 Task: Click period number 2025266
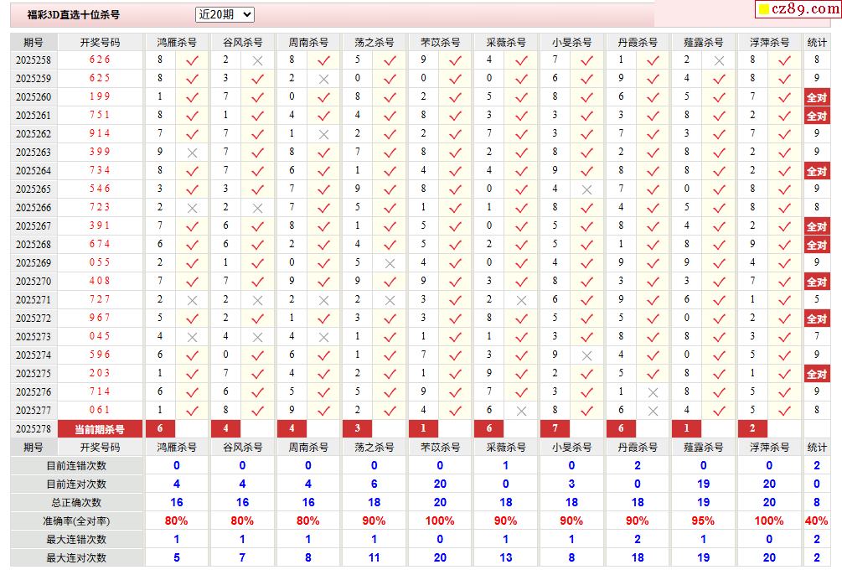(34, 208)
